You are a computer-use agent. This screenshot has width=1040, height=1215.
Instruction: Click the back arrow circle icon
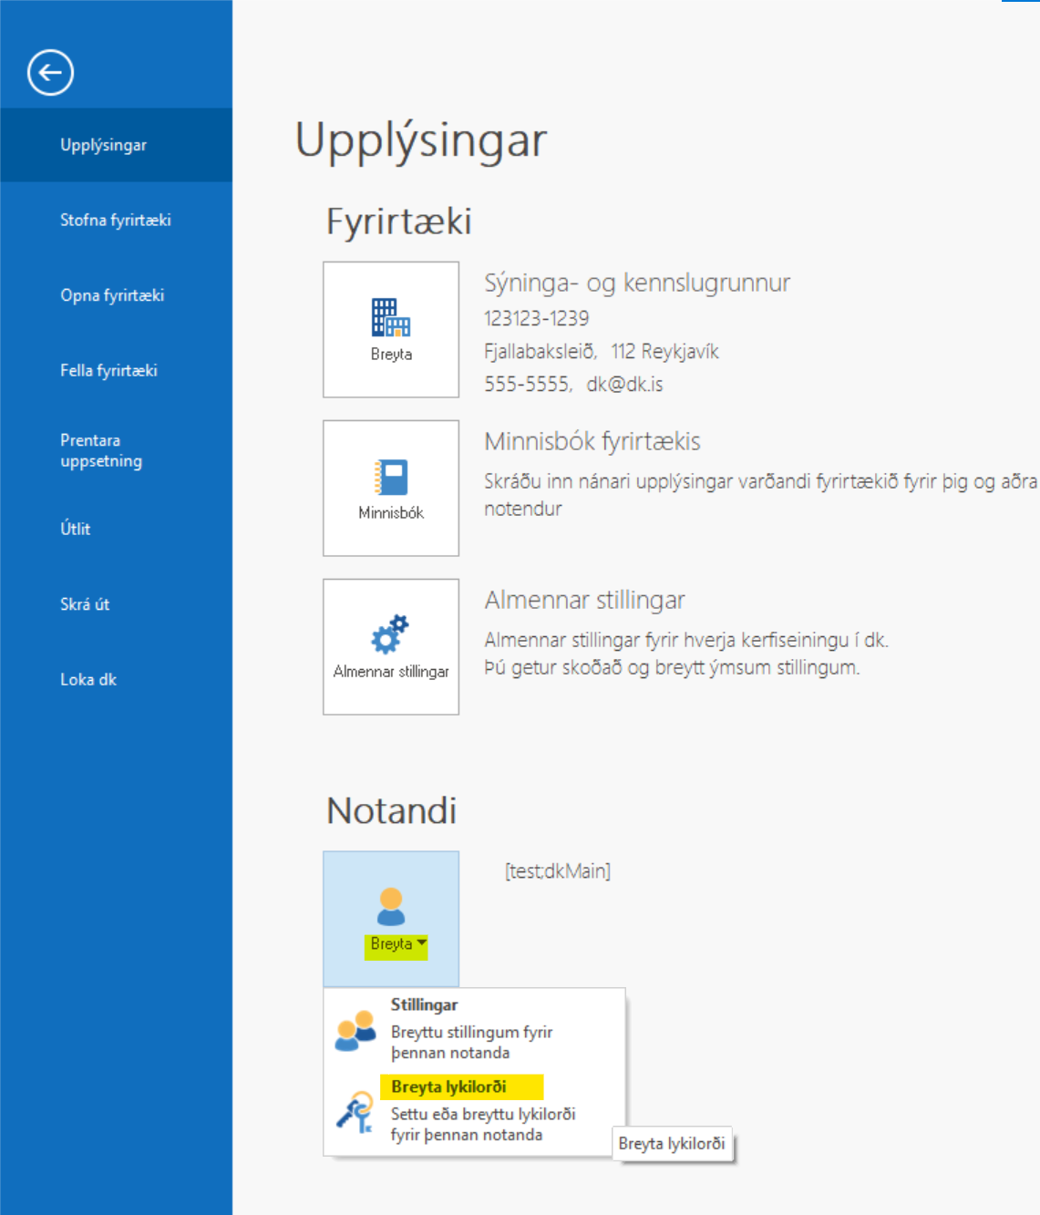pos(50,72)
